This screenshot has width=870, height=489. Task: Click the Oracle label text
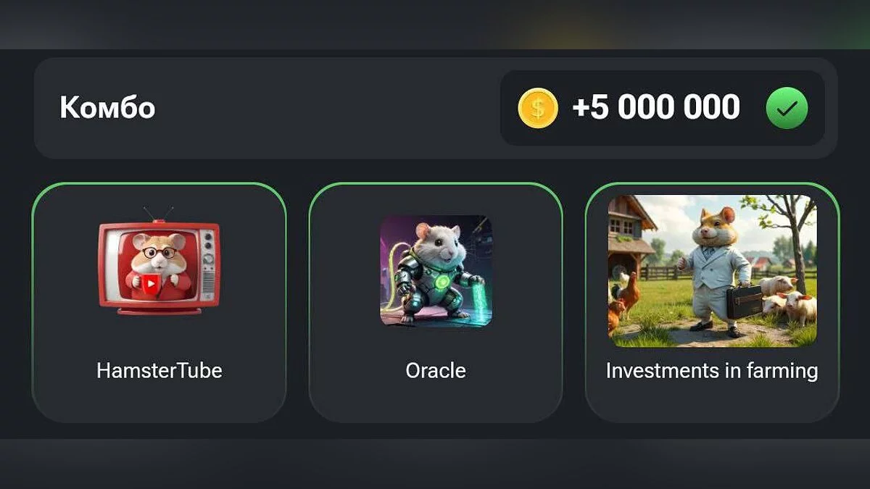tap(436, 371)
